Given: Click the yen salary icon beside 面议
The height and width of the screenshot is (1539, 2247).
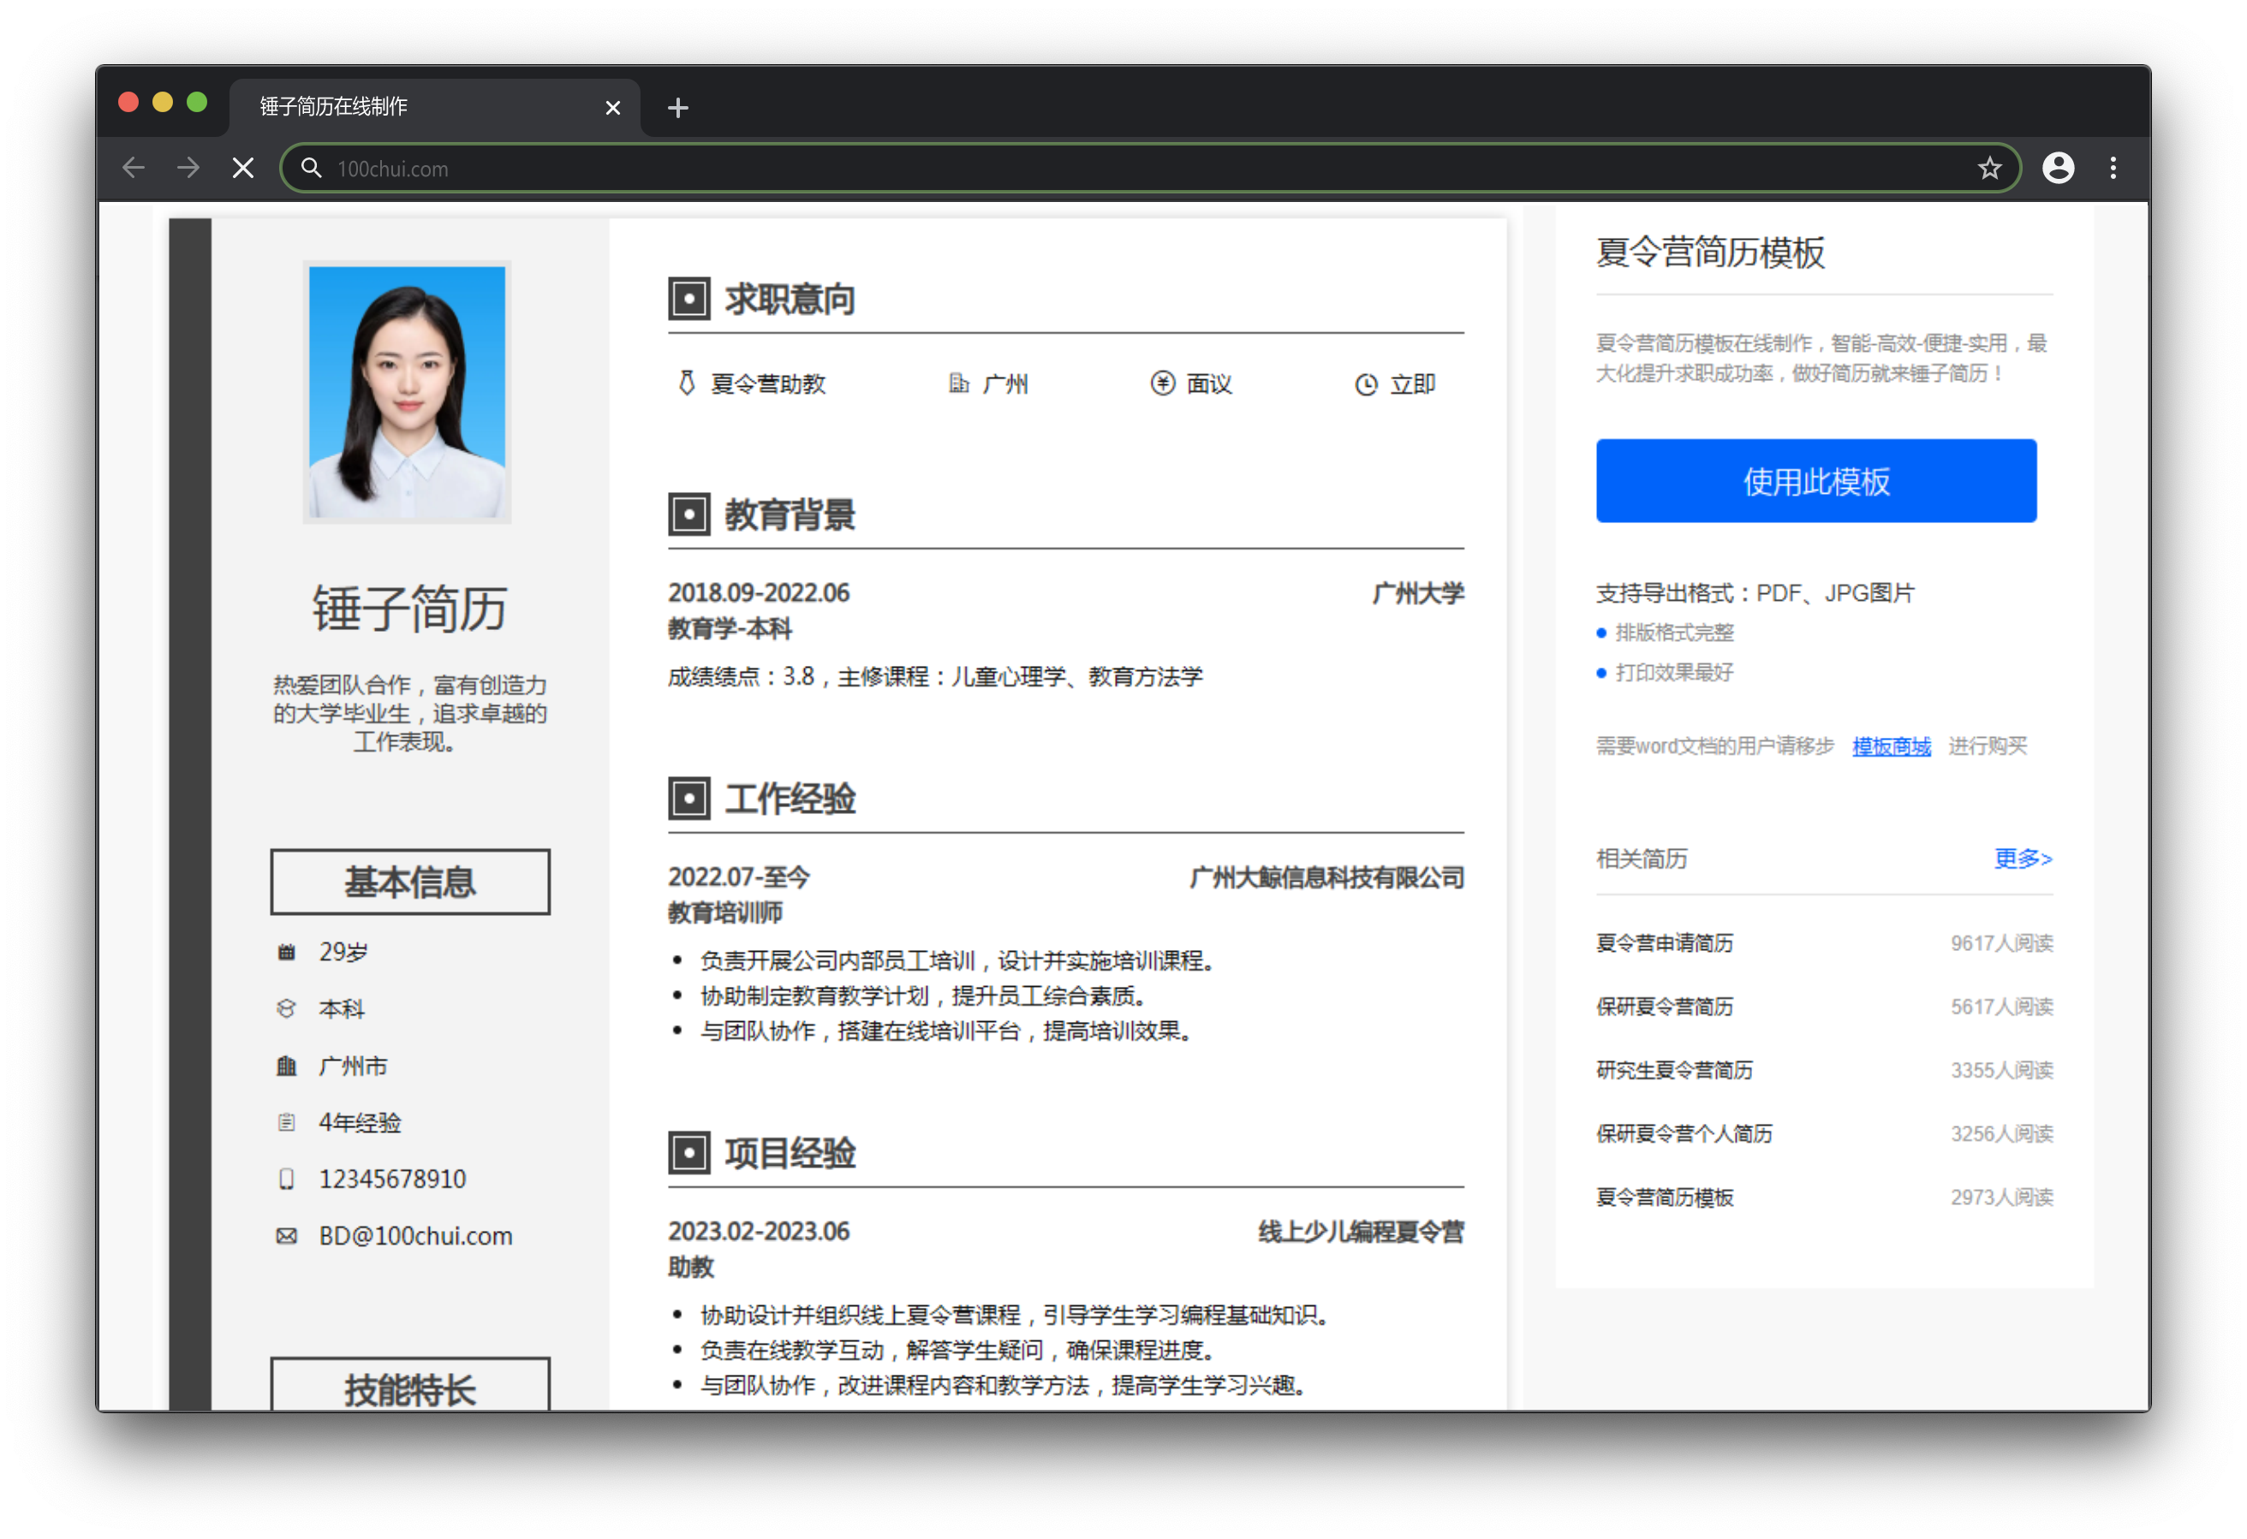Looking at the screenshot, I should [x=1162, y=383].
